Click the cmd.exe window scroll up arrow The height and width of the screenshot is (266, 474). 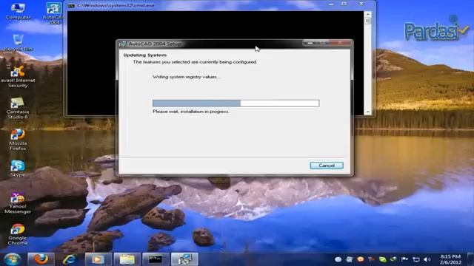(368, 14)
